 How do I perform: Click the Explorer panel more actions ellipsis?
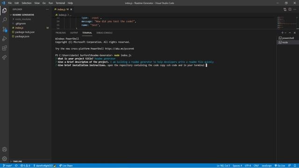click(x=47, y=9)
